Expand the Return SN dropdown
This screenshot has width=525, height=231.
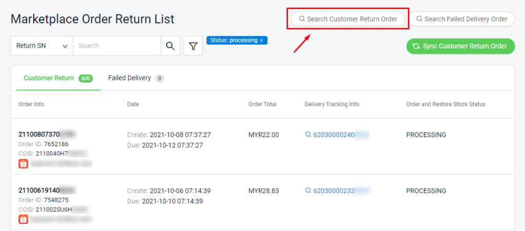click(x=42, y=46)
